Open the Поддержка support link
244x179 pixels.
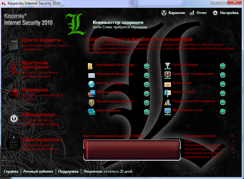68,171
